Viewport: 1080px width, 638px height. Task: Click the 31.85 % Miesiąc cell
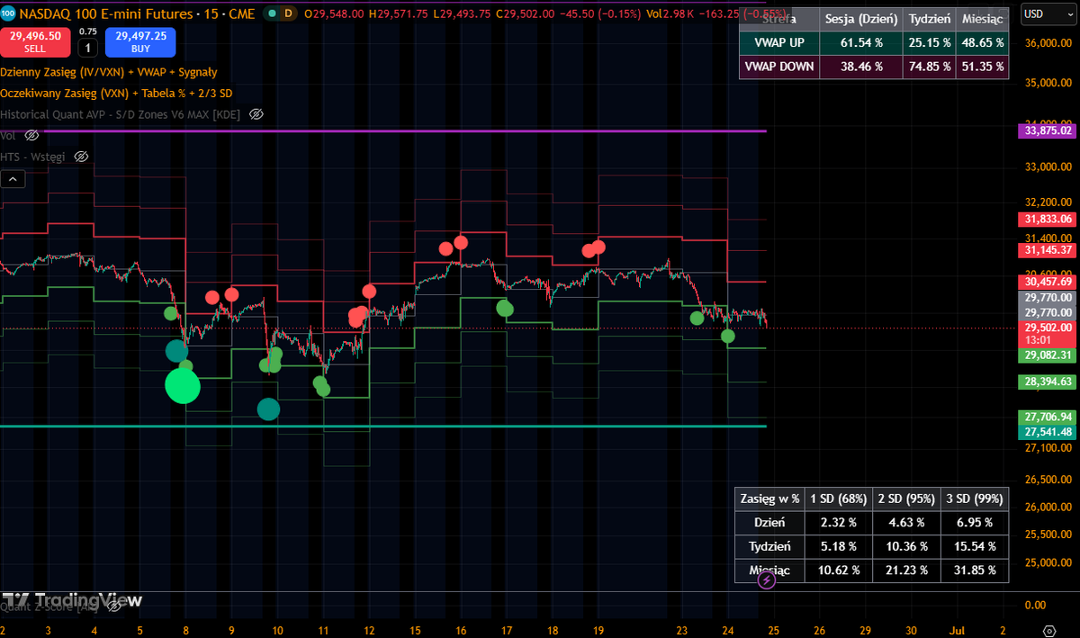pyautogui.click(x=975, y=571)
